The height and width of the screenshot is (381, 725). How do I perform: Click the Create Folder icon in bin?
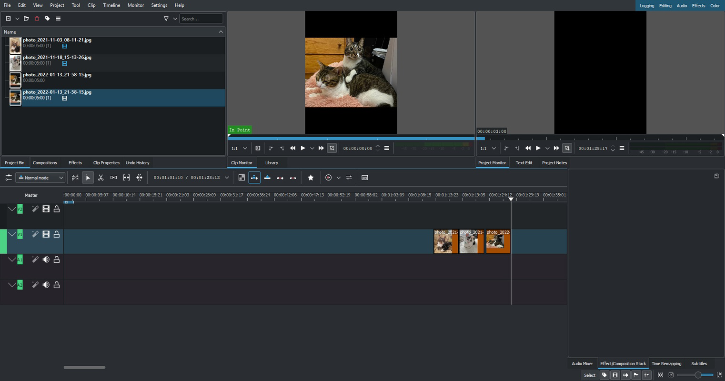(x=26, y=19)
